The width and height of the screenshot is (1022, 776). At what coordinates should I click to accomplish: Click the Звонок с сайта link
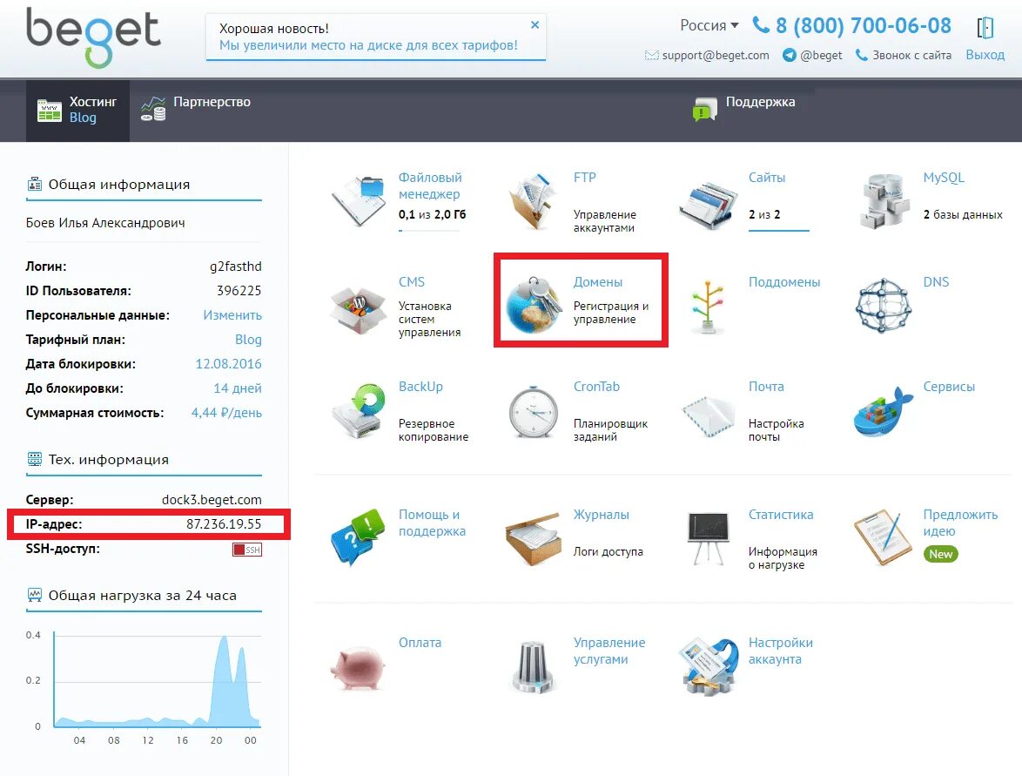911,56
